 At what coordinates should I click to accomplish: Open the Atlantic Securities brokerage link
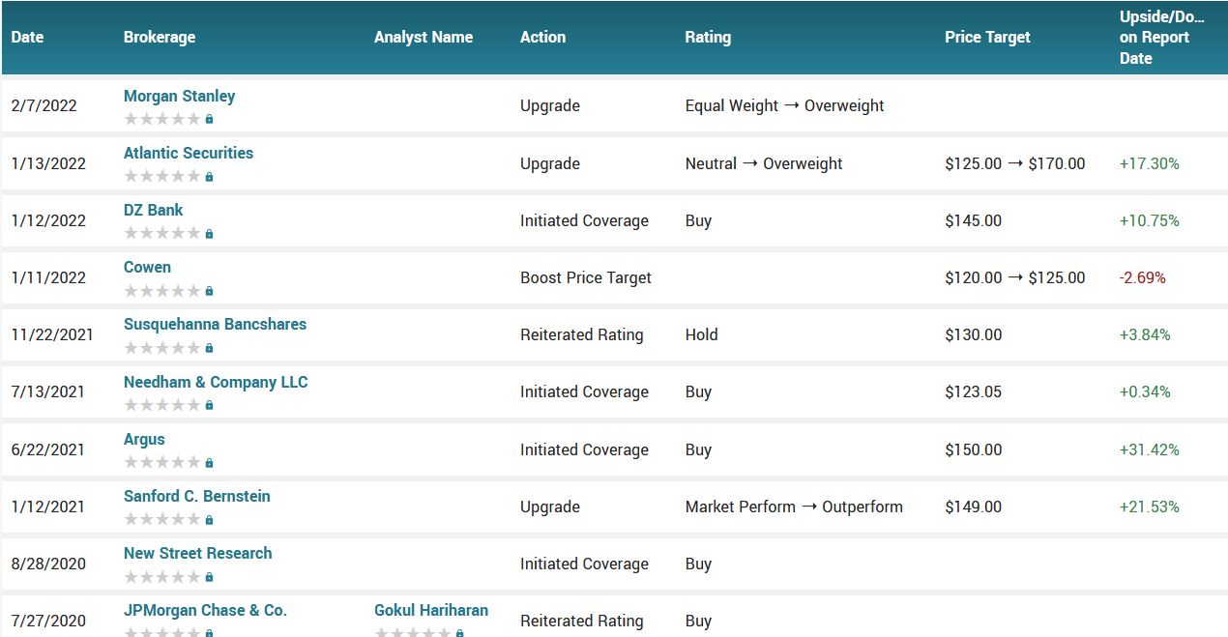(189, 153)
